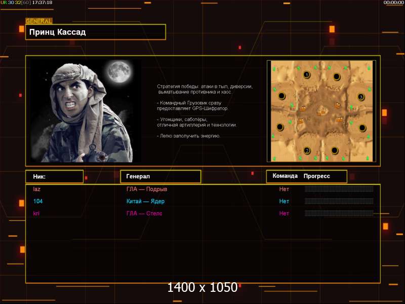Screen dimensions: 405x304
Task: Click the loading progress bar for laz
Action: 339,189
